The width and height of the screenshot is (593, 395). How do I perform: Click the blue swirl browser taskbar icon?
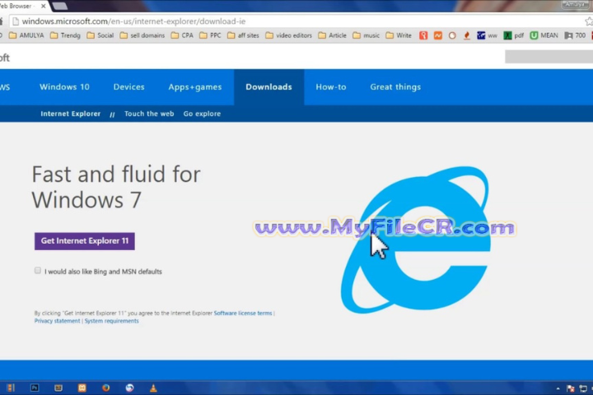[x=130, y=388]
